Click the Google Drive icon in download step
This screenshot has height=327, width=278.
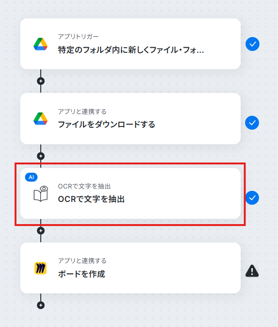40,119
